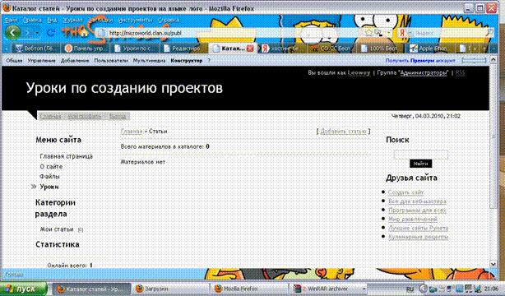Image resolution: width=505 pixels, height=296 pixels.
Task: Click Добавить статью link
Action: tap(343, 132)
